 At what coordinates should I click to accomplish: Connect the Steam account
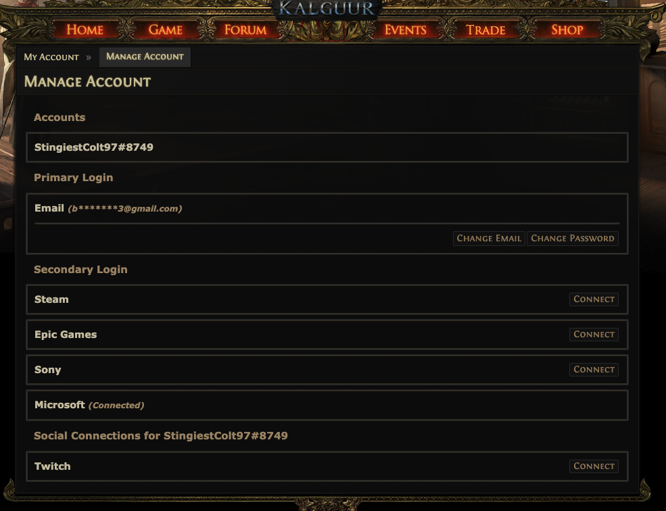coord(594,299)
